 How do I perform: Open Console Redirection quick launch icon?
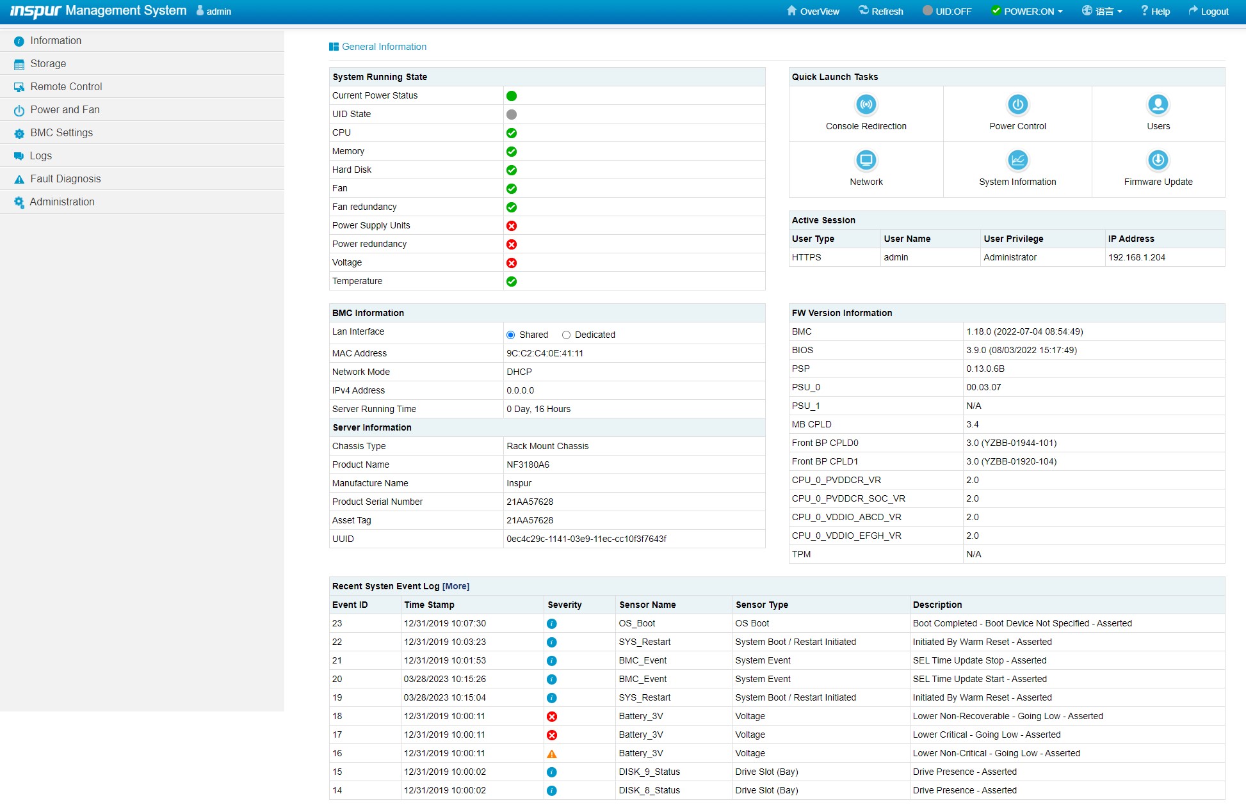(x=866, y=104)
